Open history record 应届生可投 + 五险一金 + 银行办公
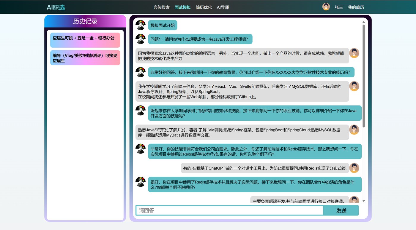This screenshot has width=416, height=230. (x=85, y=40)
